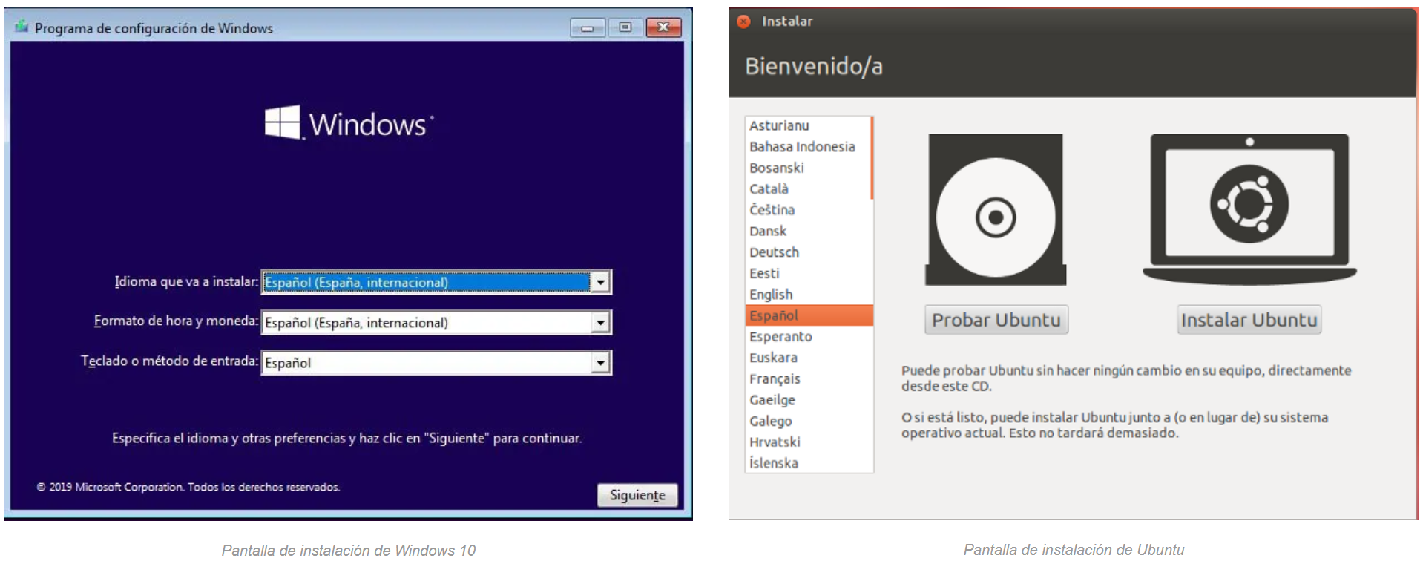Click the Ubuntu laptop icon
The image size is (1423, 564).
pos(1249,206)
